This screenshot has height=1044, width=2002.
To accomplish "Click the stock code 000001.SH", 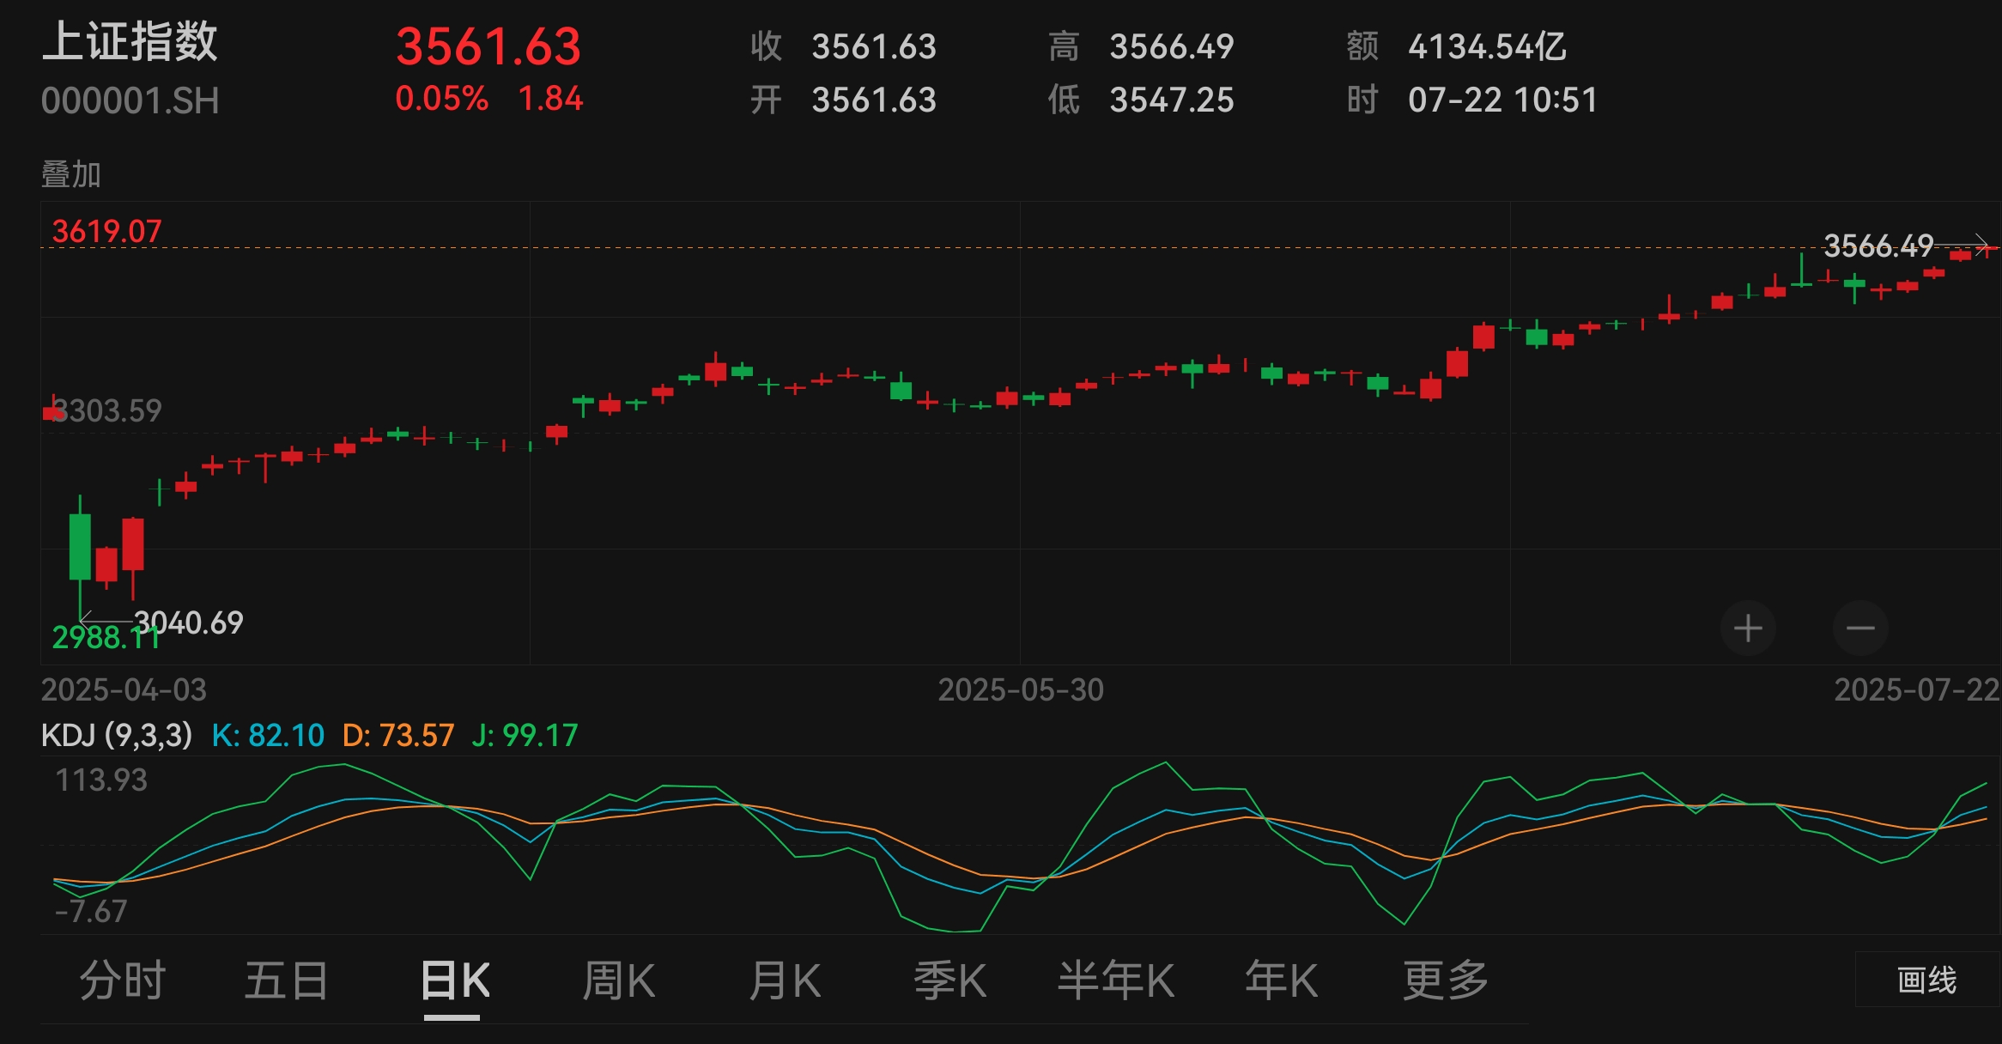I will [130, 101].
